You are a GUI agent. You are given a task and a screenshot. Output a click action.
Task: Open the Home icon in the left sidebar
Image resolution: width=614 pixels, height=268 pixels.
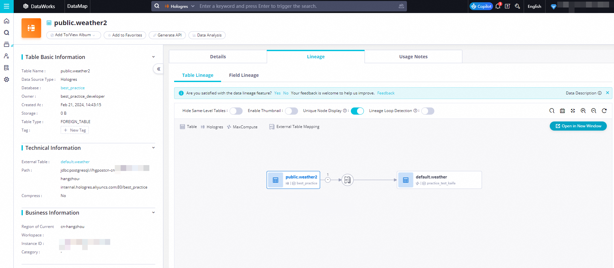tap(7, 21)
